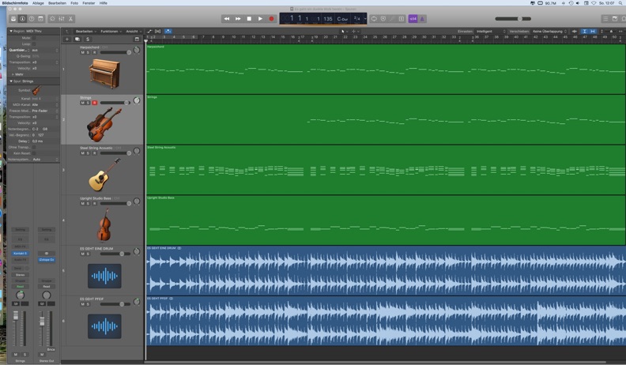626x365 pixels.
Task: Click the Harpsichord track pan knob
Action: (x=137, y=51)
